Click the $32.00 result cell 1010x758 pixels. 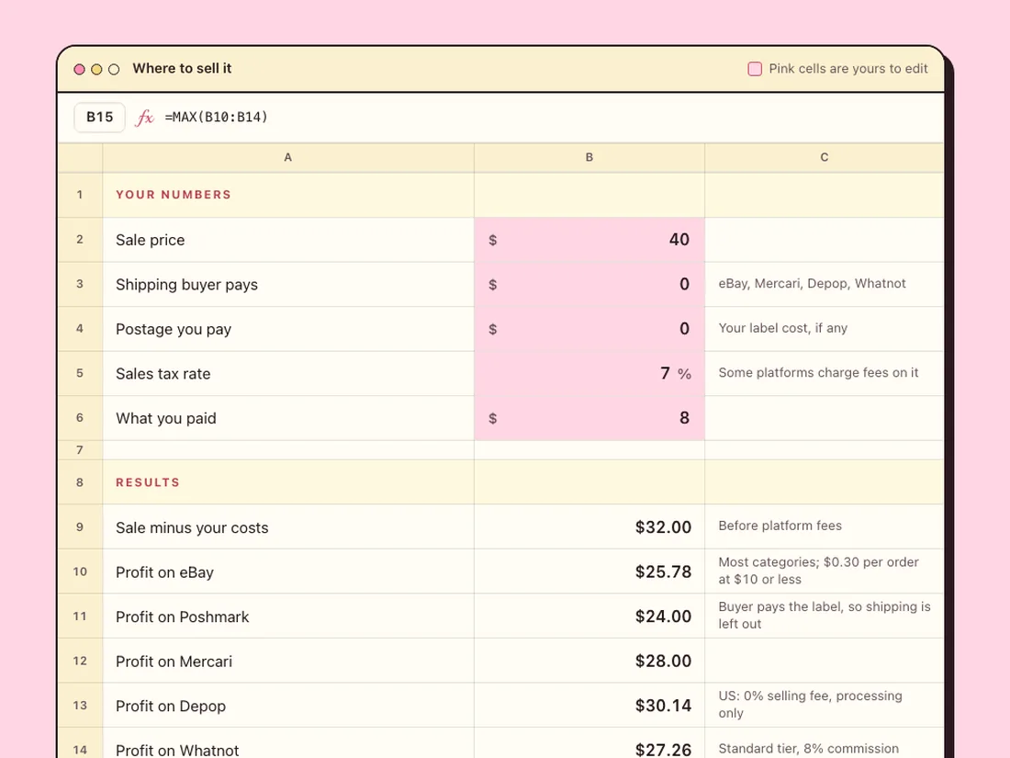[589, 526]
